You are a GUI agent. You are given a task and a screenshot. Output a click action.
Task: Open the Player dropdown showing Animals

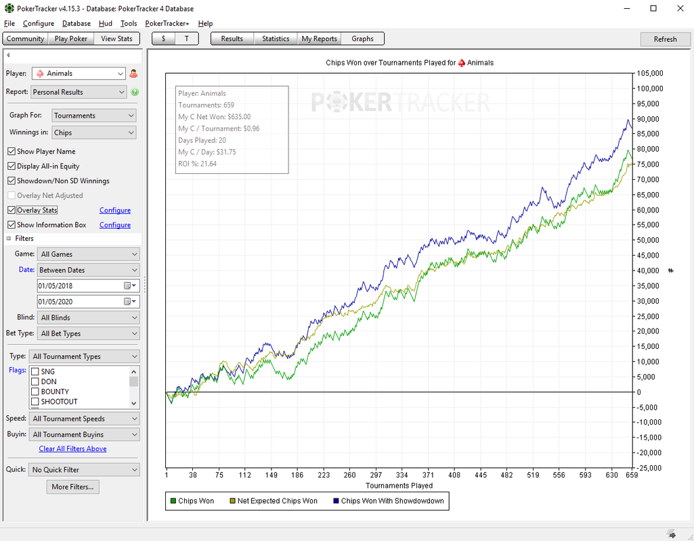(79, 73)
